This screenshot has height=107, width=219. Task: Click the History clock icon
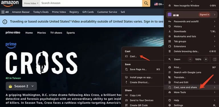click(x=170, y=26)
